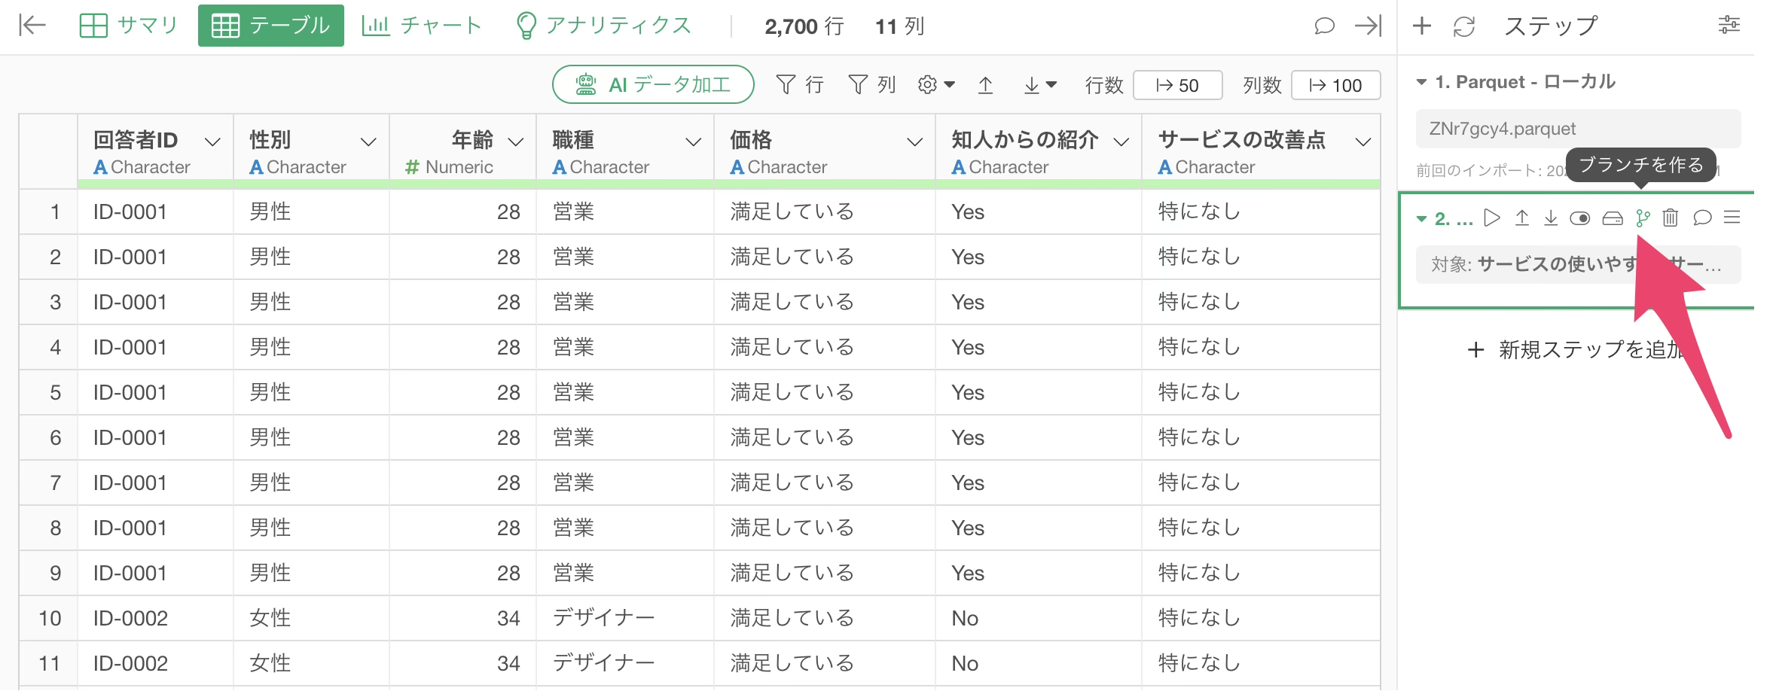1776x691 pixels.
Task: Open the comment icon on step 2
Action: (1701, 218)
